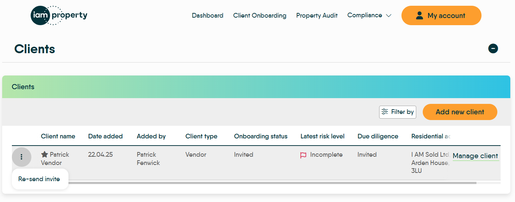
Task: Click the iam property logo
Action: tap(59, 15)
